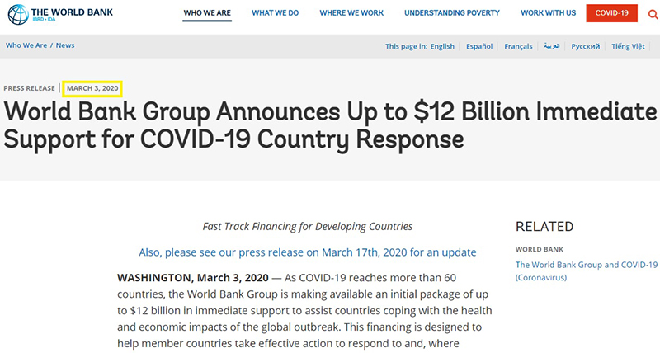The height and width of the screenshot is (353, 660).
Task: Choose the Tiếng Việt language link
Action: 629,46
